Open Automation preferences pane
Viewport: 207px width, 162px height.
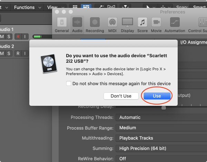[x=175, y=25]
